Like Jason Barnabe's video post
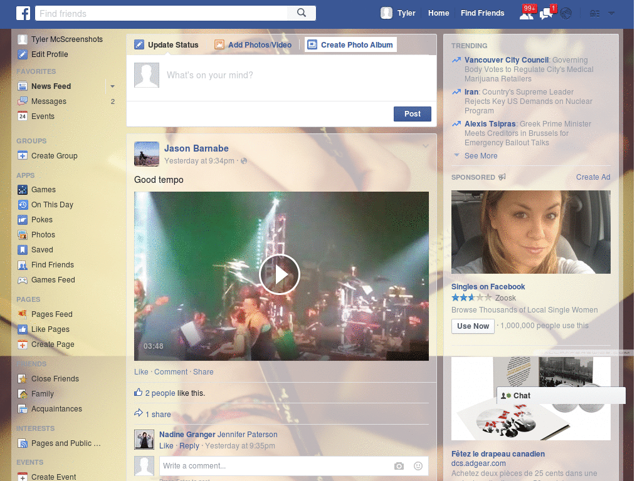Viewport: 642px width, 481px height. (x=141, y=372)
